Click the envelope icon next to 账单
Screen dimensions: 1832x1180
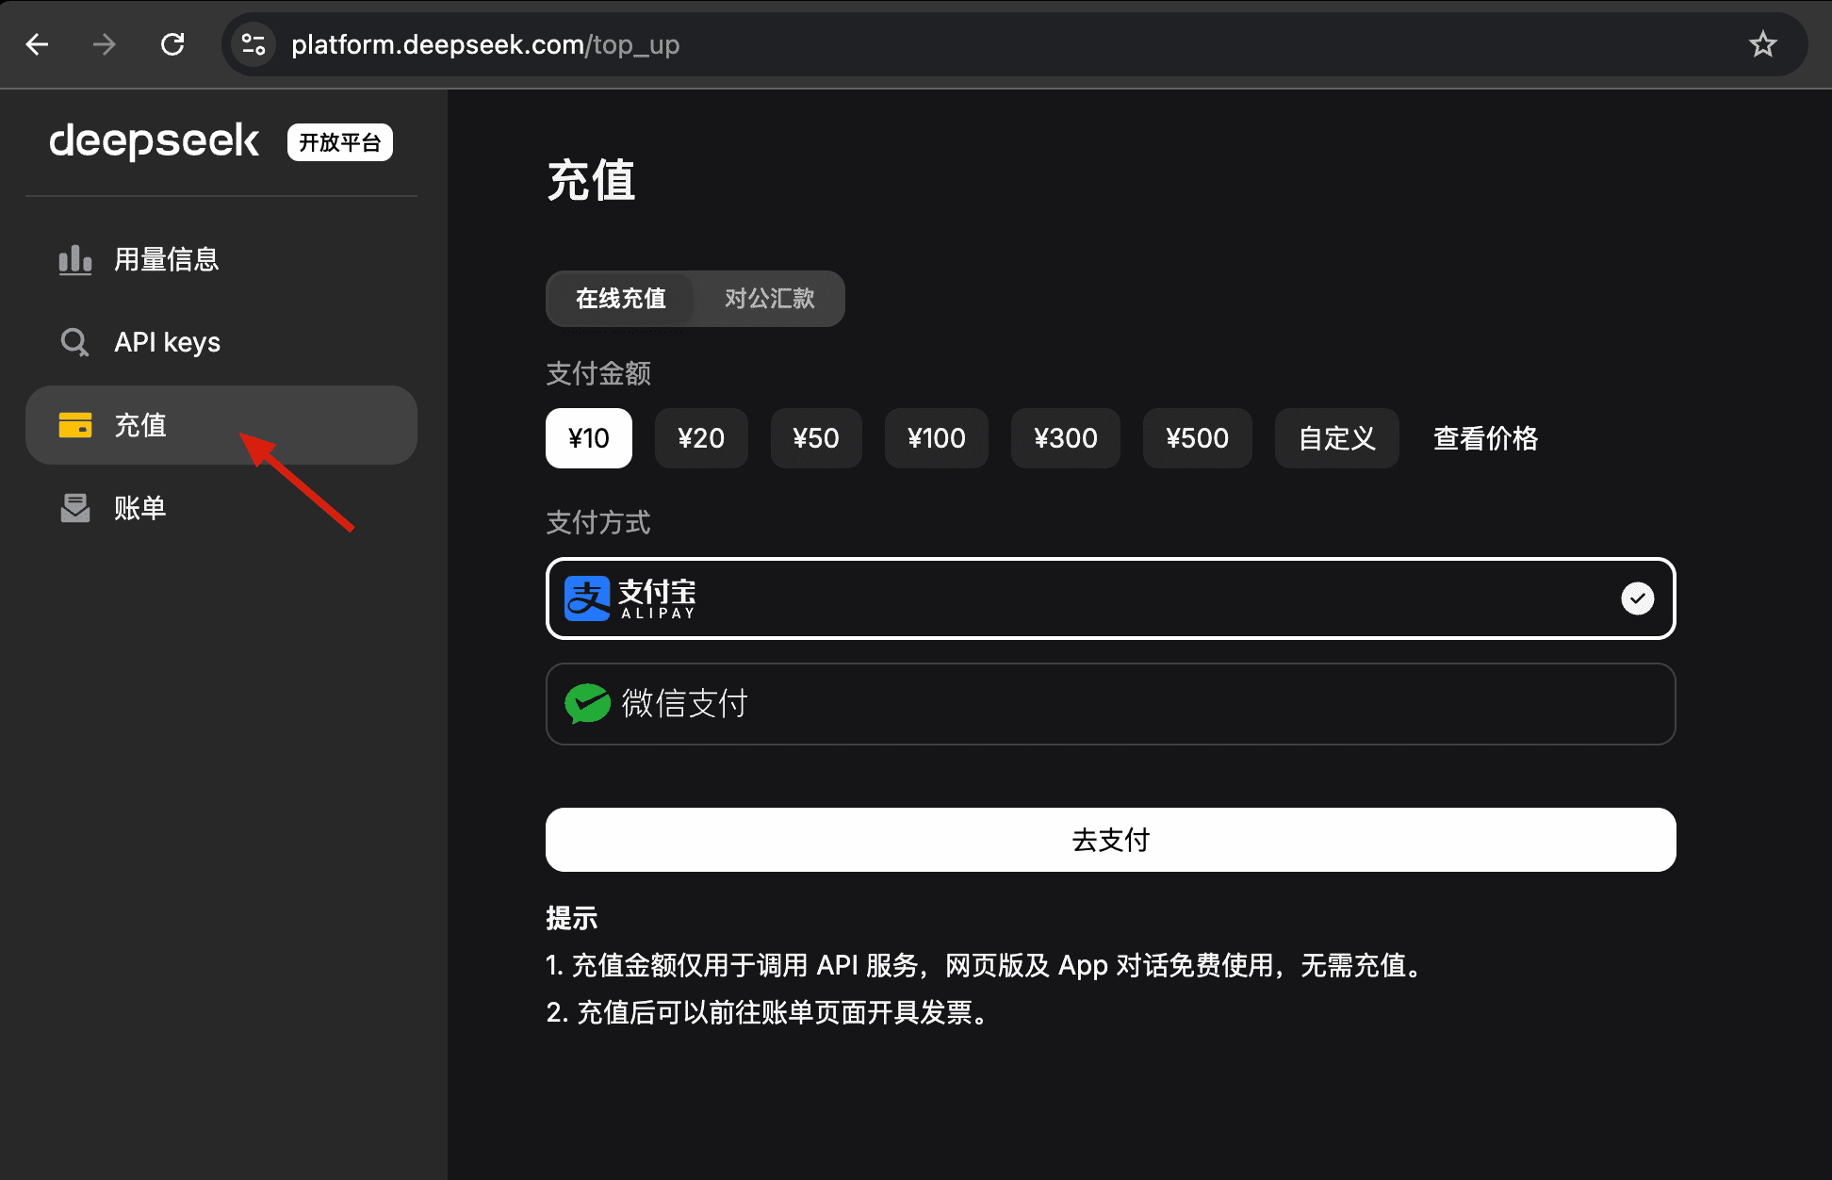pos(75,508)
